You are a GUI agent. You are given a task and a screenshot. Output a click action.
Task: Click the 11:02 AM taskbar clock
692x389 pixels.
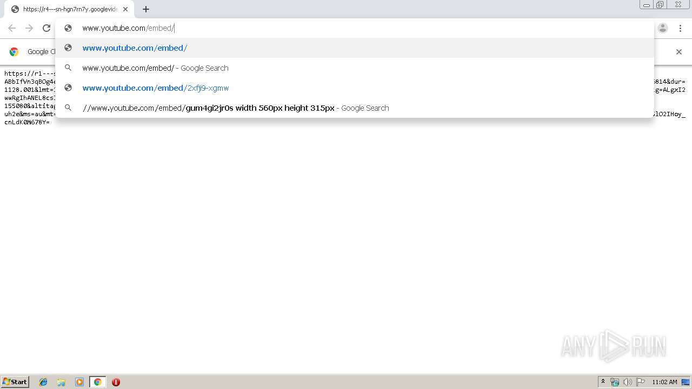click(x=664, y=382)
